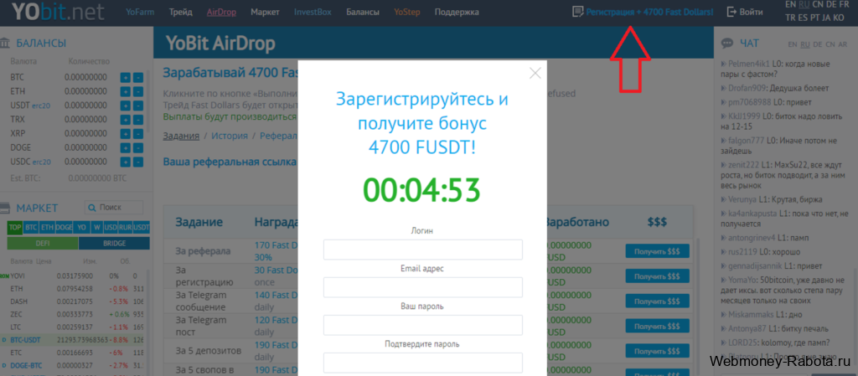The width and height of the screenshot is (858, 376).
Task: Click the login door icon beside Войти
Action: (731, 12)
